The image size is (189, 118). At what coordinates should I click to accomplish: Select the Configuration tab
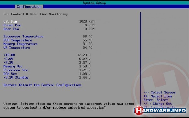pos(29,7)
